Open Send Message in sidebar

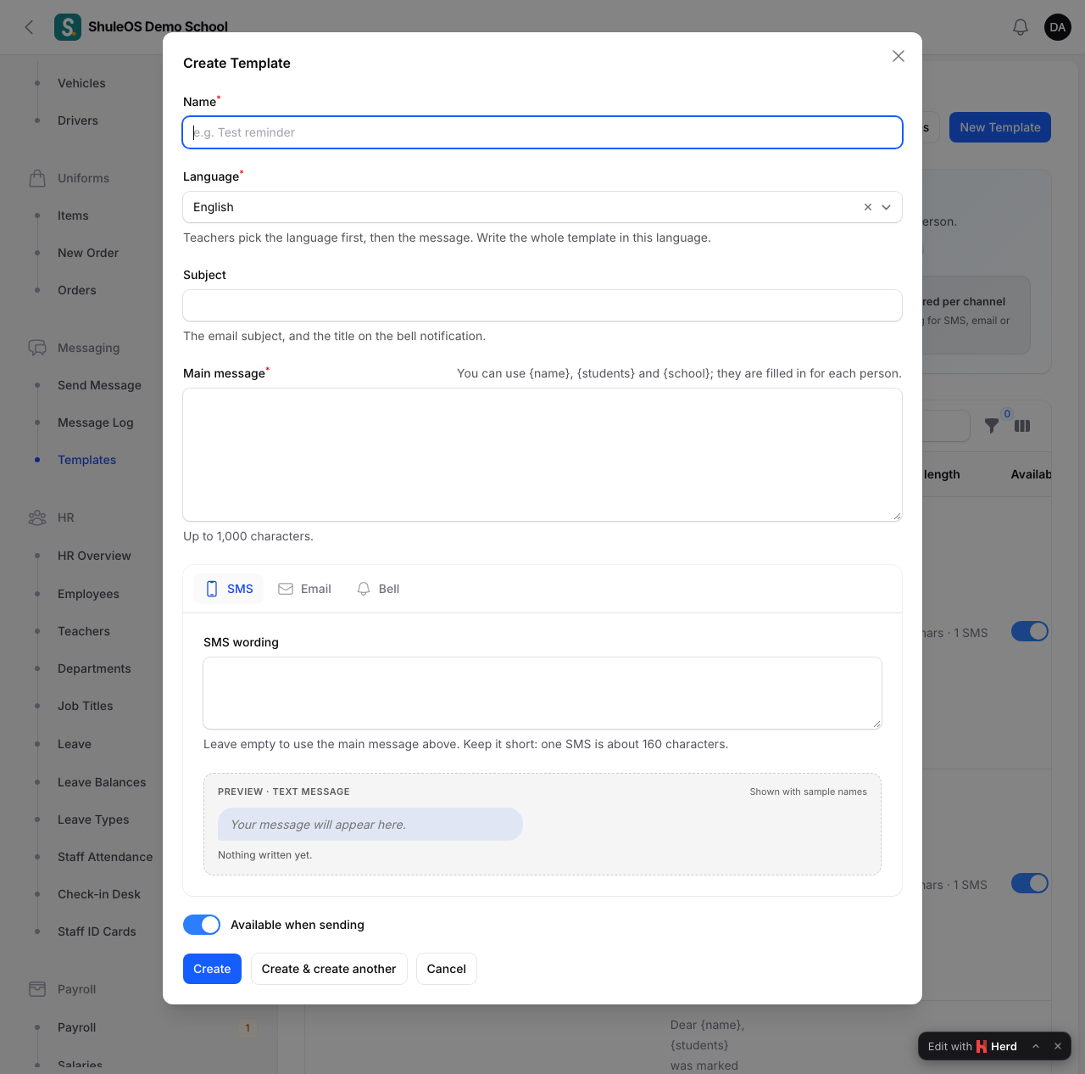[x=99, y=385]
